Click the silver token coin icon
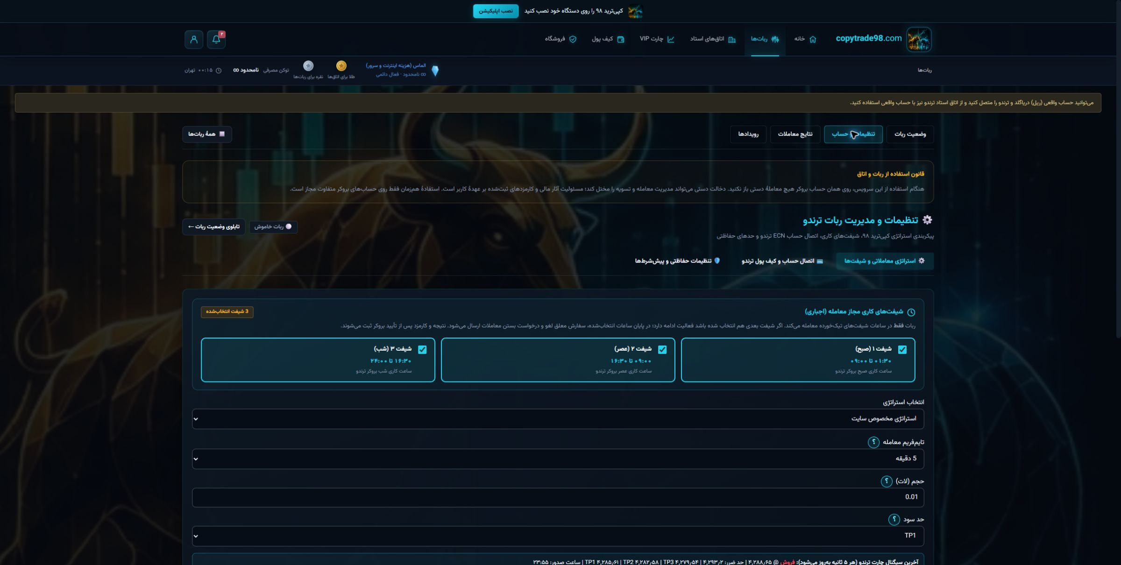This screenshot has width=1121, height=565. pyautogui.click(x=308, y=66)
